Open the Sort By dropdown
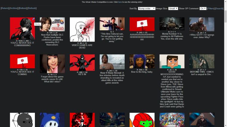Image resolution: width=227 pixels, height=127 pixels. click(x=146, y=9)
